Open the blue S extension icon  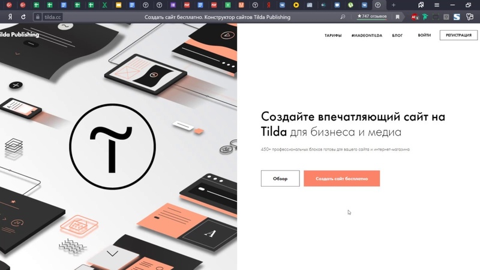pos(457,17)
